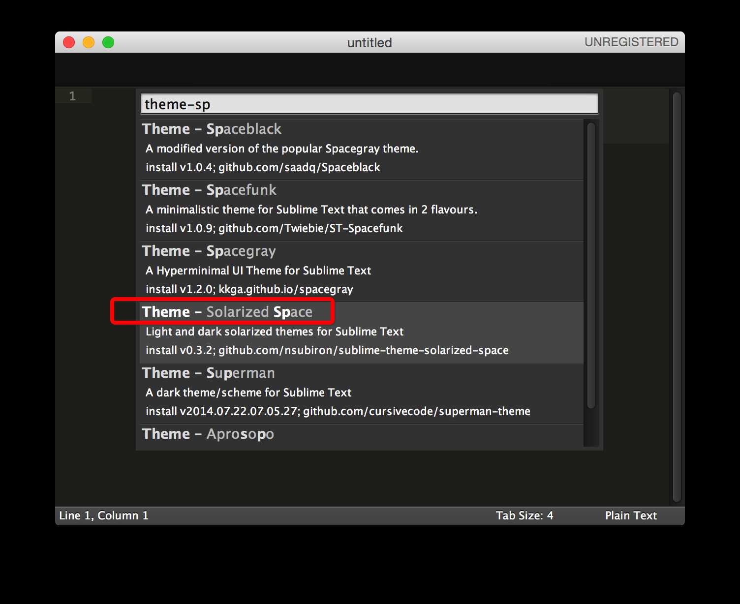The height and width of the screenshot is (604, 740).
Task: Click nsubiron/sublime-theme-solarized-space install line
Action: click(x=327, y=350)
